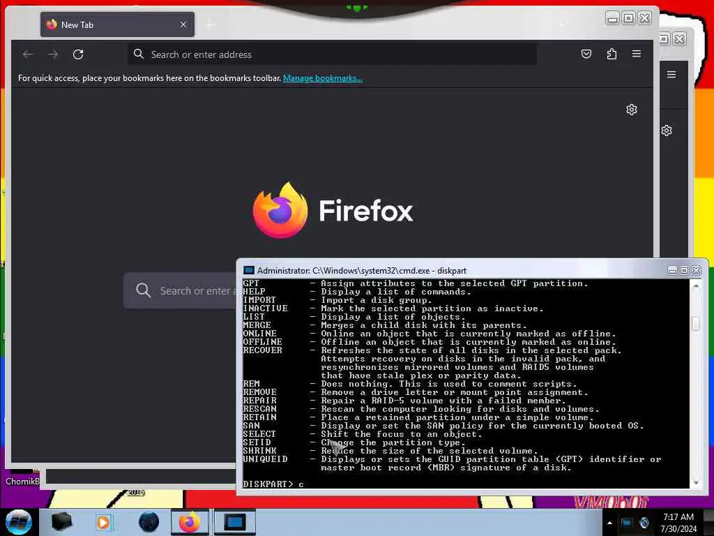Open the Extensions puzzle icon

[612, 54]
